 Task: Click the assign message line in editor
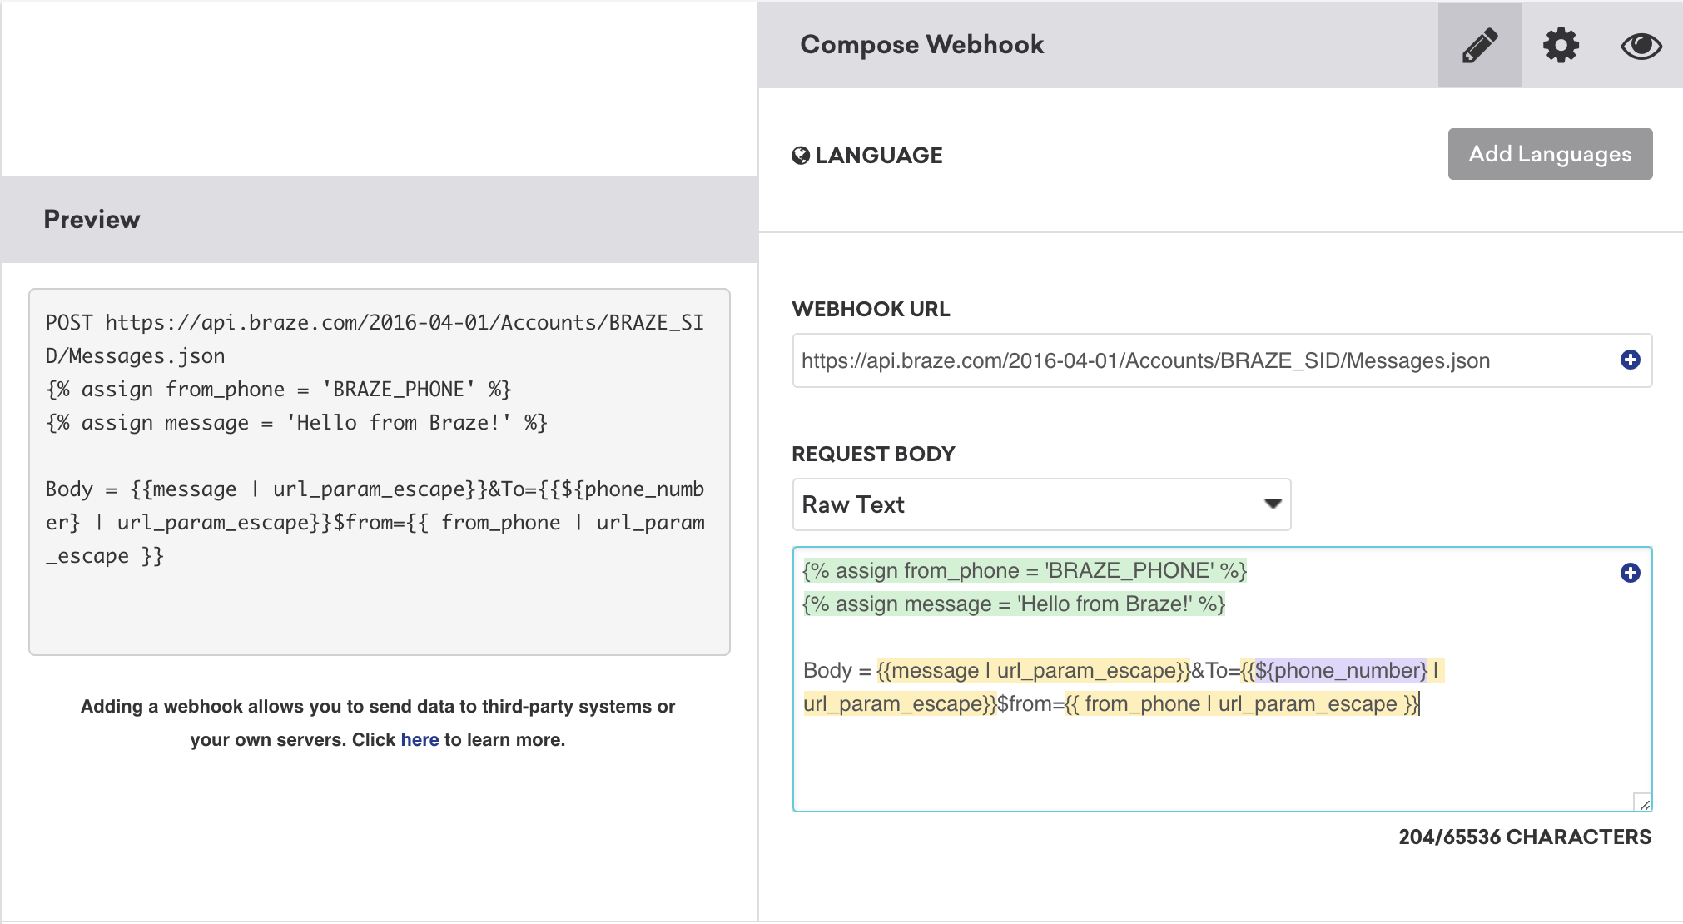pos(1014,604)
